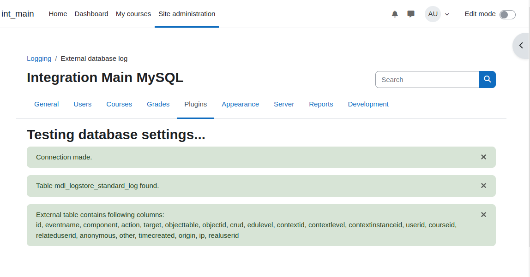530x277 pixels.
Task: Click 'External database log' breadcrumb text
Action: [x=94, y=59]
